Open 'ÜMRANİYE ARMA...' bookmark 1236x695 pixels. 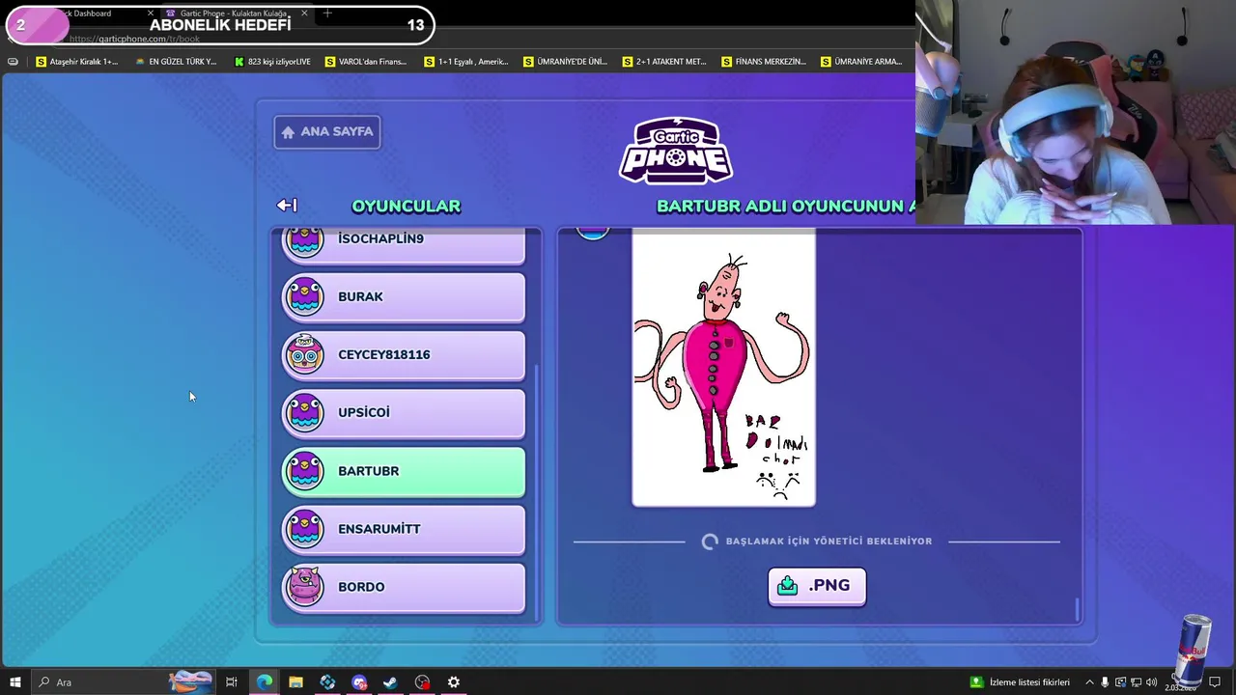click(861, 62)
